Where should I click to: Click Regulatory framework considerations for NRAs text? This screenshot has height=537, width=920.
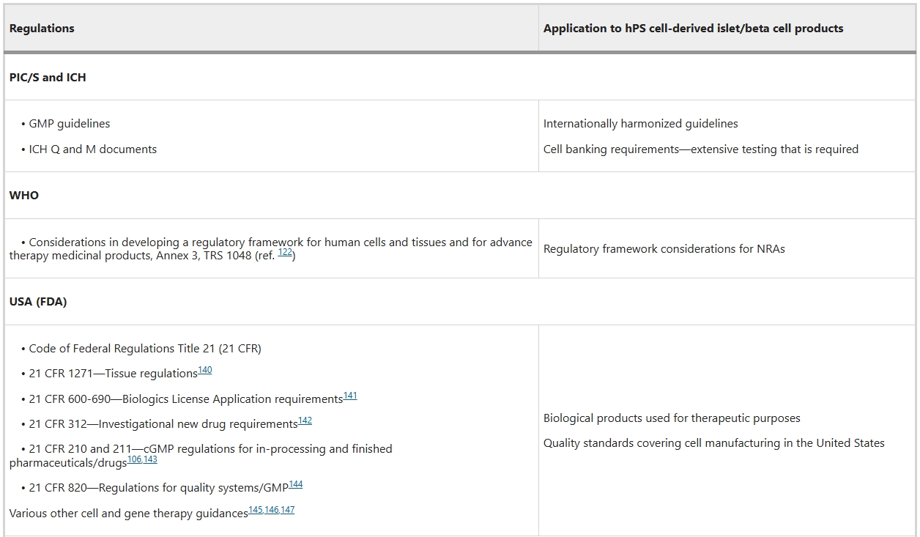coord(664,249)
